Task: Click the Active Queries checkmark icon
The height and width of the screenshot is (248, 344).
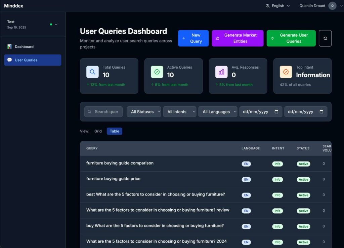Action: (x=157, y=72)
